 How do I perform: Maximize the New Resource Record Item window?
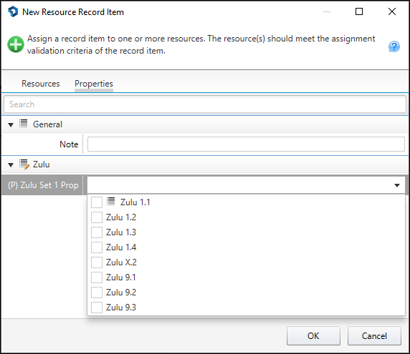click(359, 11)
